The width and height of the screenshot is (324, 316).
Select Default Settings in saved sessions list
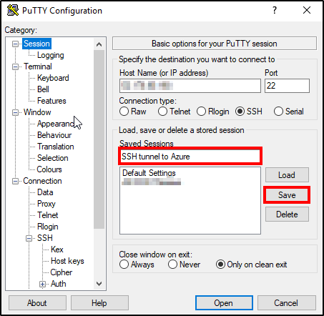[149, 173]
